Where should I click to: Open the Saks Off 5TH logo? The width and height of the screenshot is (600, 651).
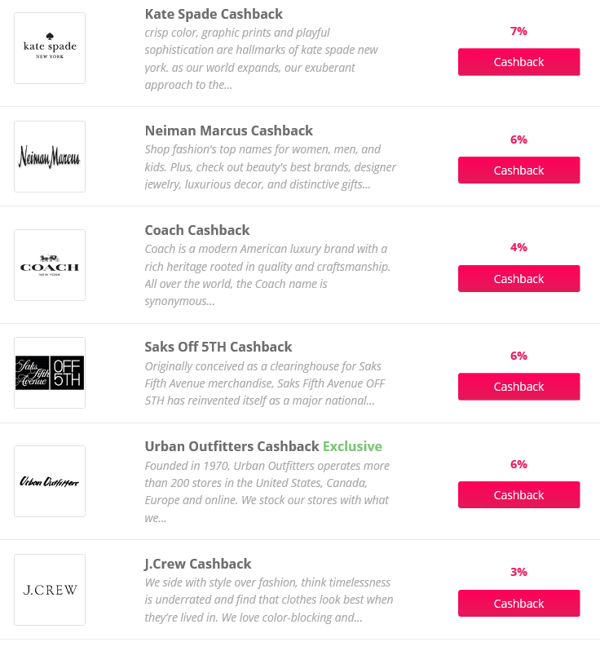[x=50, y=373]
